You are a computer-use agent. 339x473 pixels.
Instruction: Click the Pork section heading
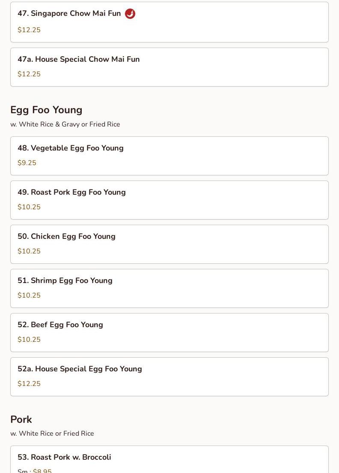point(21,419)
